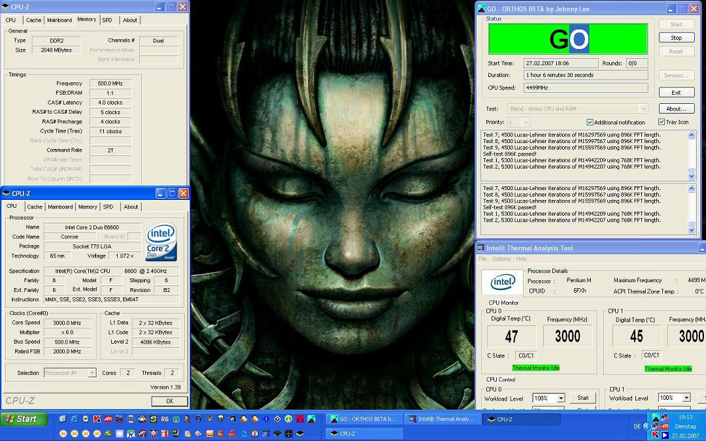Click the green GO status banner in ORTHOS
706x441 pixels.
coord(568,39)
